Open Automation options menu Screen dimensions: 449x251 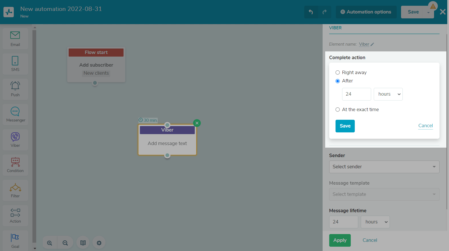[x=366, y=12]
